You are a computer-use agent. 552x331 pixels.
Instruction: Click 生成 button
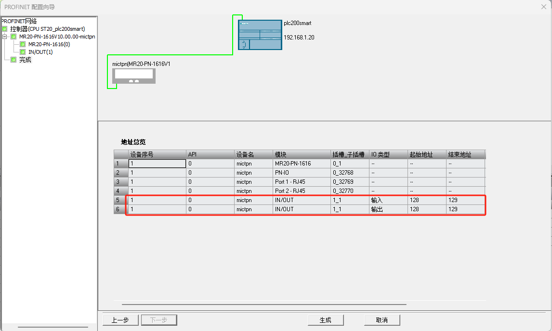tap(326, 320)
